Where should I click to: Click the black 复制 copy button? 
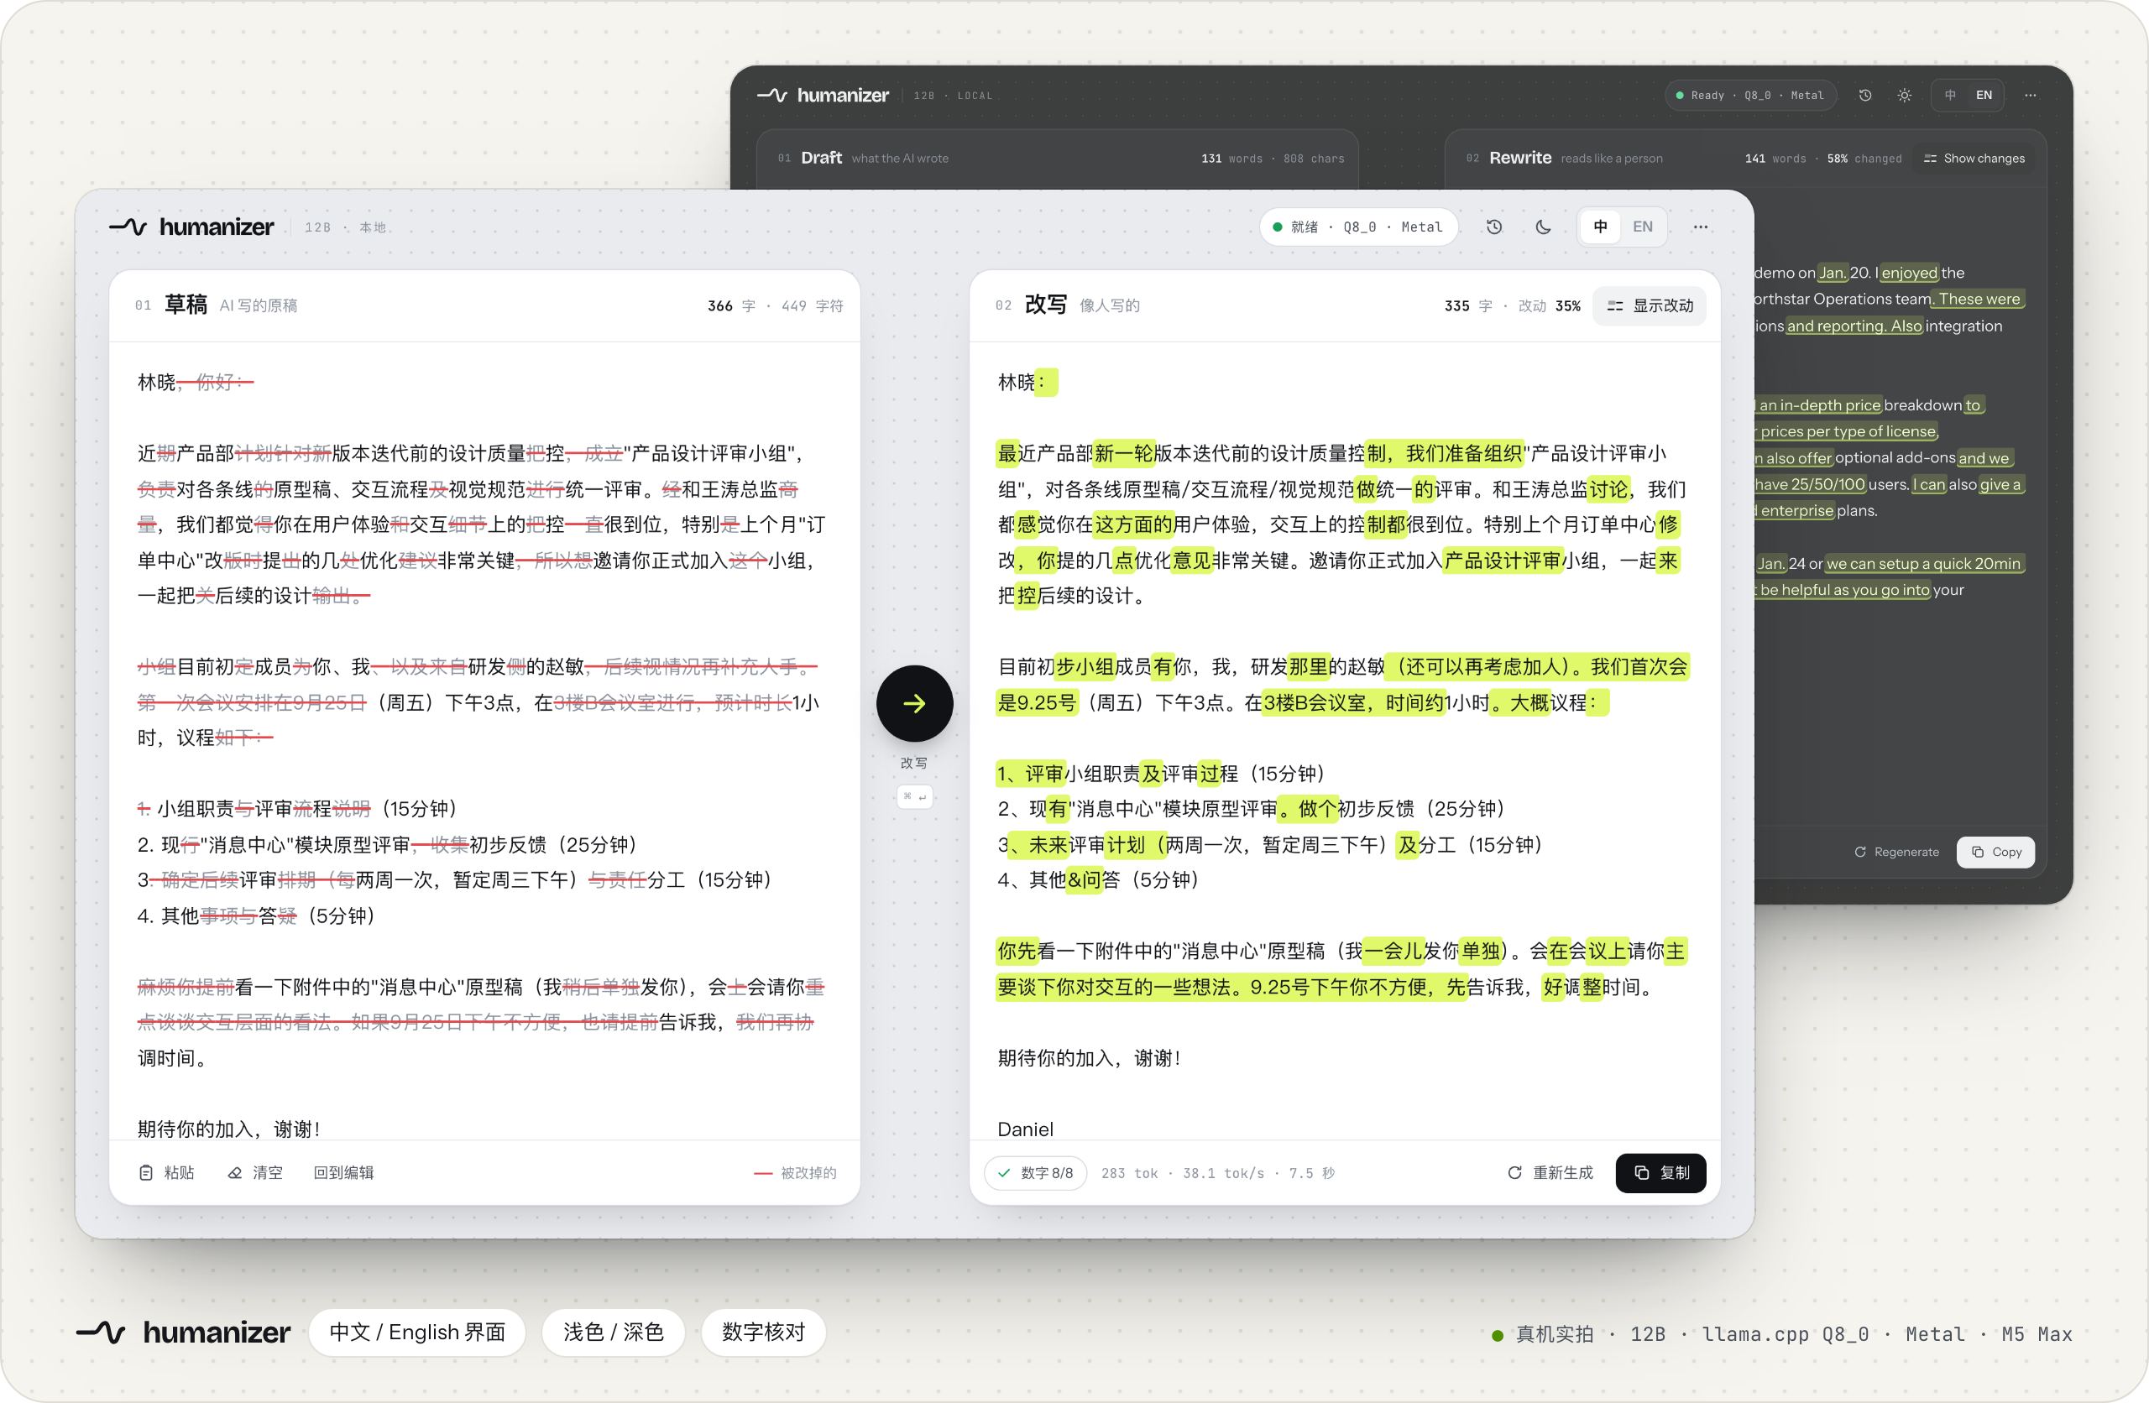[x=1660, y=1172]
